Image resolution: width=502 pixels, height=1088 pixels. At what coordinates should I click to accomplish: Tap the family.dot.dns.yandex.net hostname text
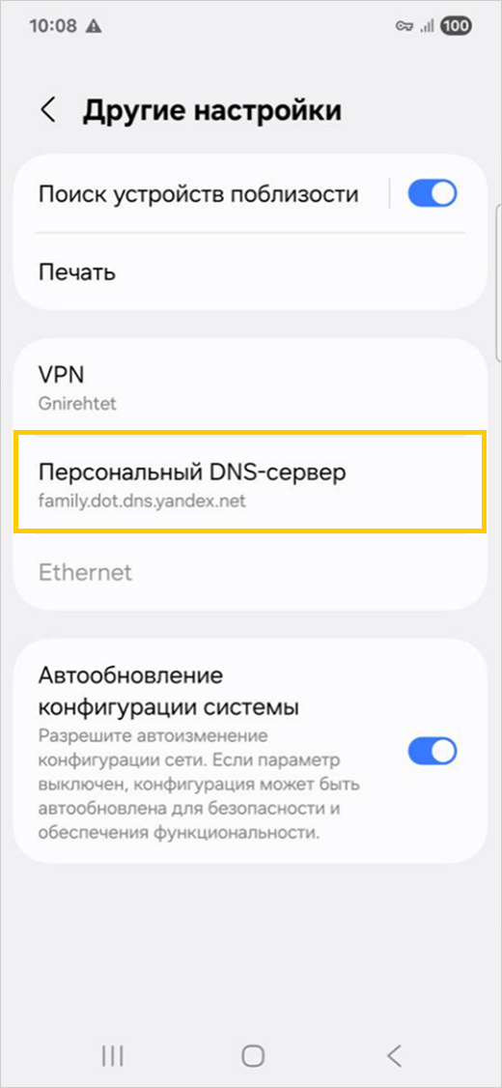coord(142,501)
